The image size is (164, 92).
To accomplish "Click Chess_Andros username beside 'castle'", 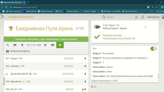I will [x=99, y=72].
